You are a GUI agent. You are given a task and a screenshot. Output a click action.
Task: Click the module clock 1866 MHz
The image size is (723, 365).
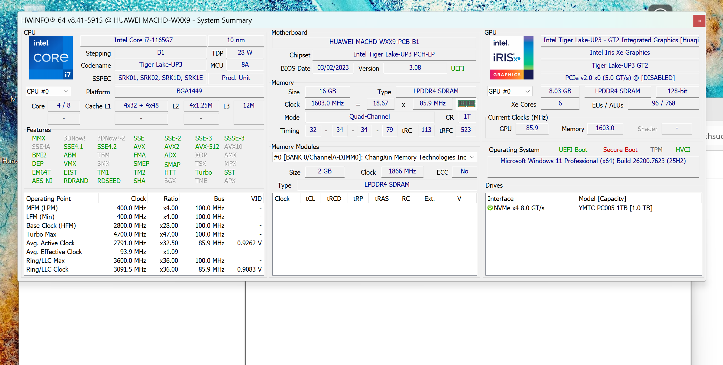tap(402, 171)
